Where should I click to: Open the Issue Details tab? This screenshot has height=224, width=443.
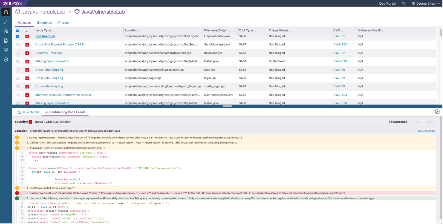click(28, 112)
